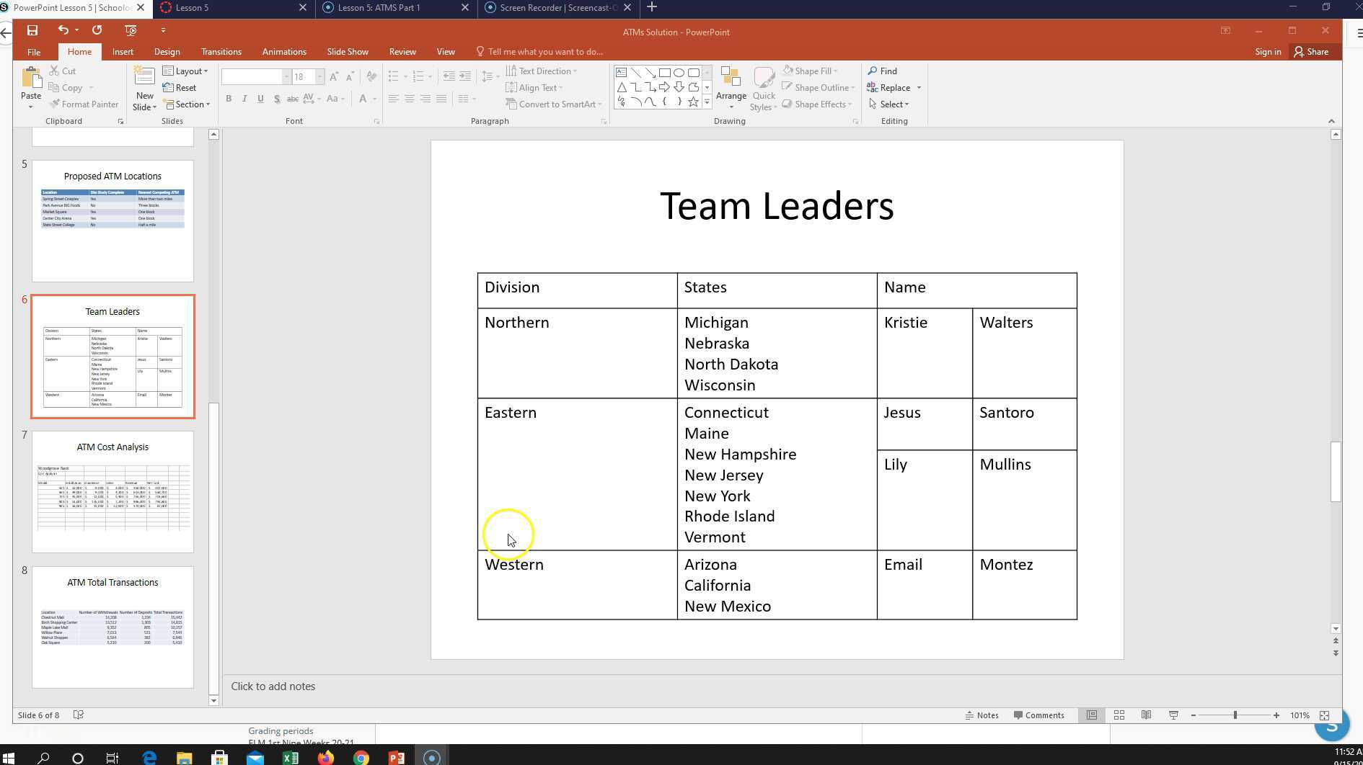Click the Share button
This screenshot has height=765, width=1363.
1311,52
